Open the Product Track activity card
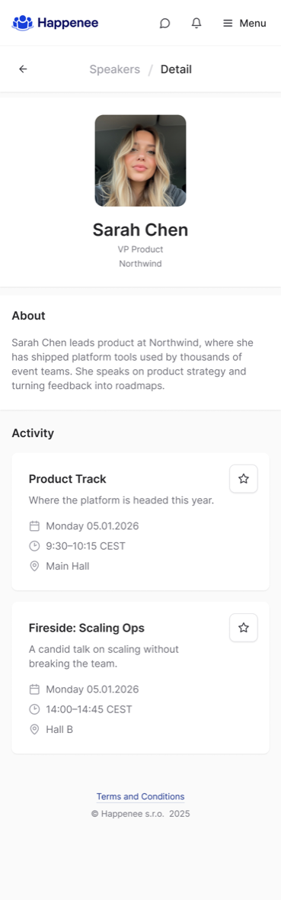 140,521
